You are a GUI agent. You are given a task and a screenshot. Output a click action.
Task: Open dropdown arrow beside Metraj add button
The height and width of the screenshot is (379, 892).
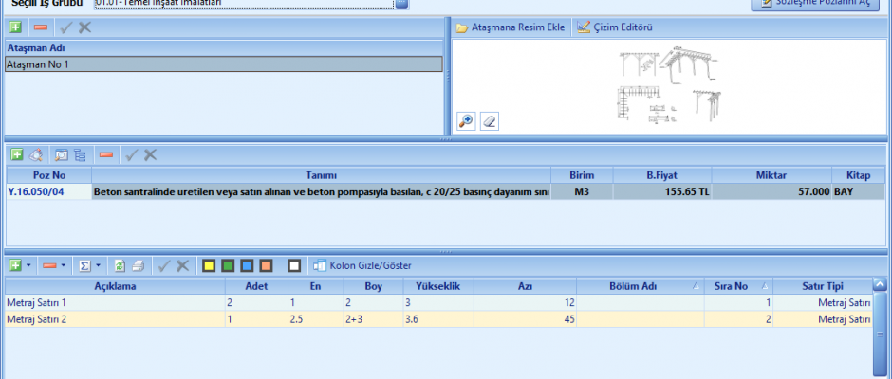tap(28, 265)
